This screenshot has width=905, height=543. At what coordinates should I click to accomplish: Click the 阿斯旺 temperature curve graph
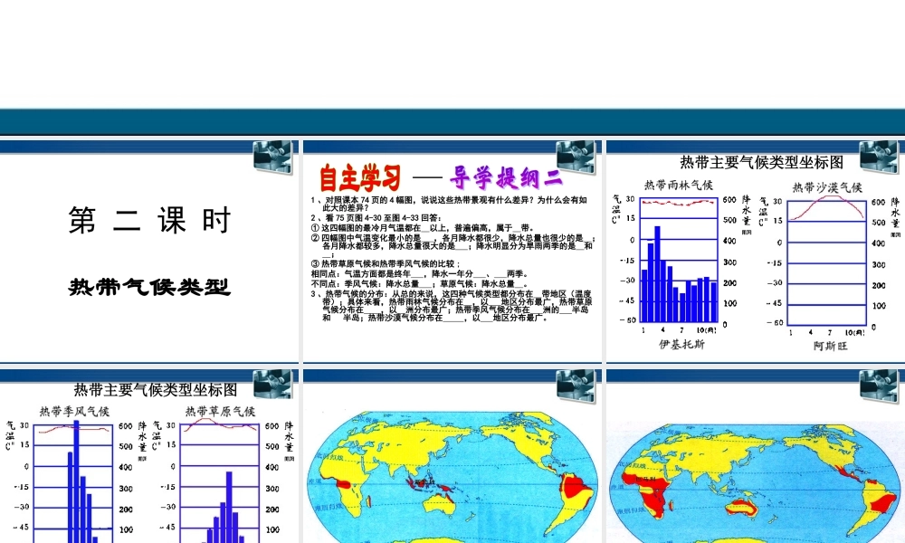(827, 262)
